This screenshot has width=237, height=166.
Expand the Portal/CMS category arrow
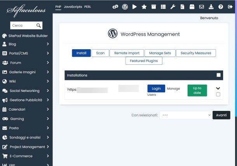(x=48, y=53)
